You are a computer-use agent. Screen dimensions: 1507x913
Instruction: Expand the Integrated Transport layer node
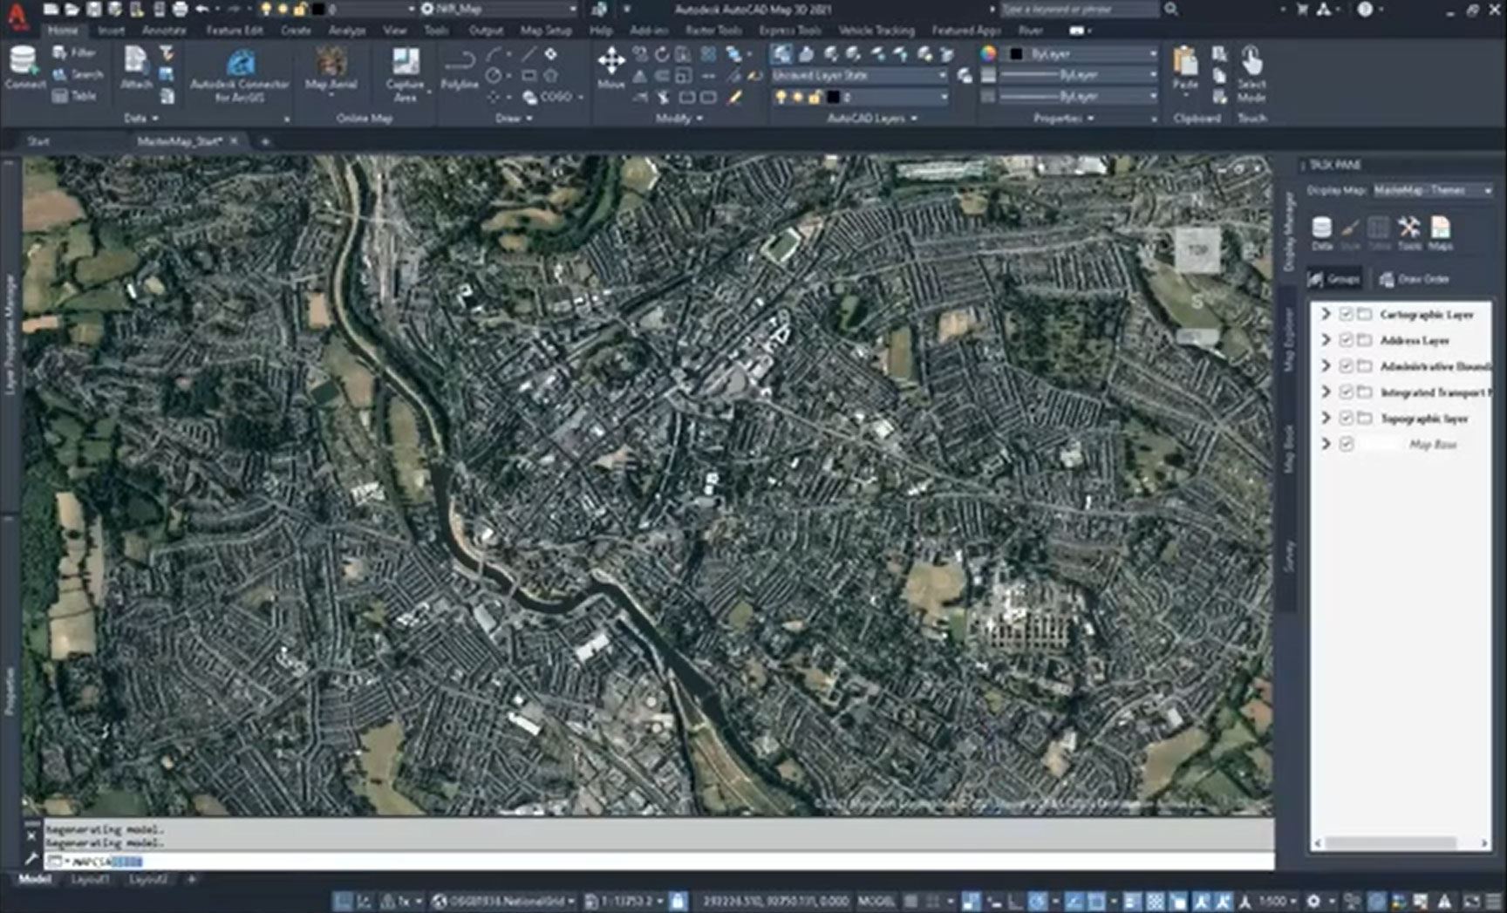point(1326,392)
